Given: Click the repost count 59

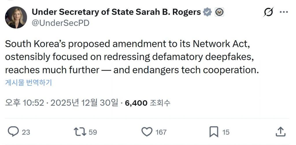Looking at the screenshot, I should 92,132.
